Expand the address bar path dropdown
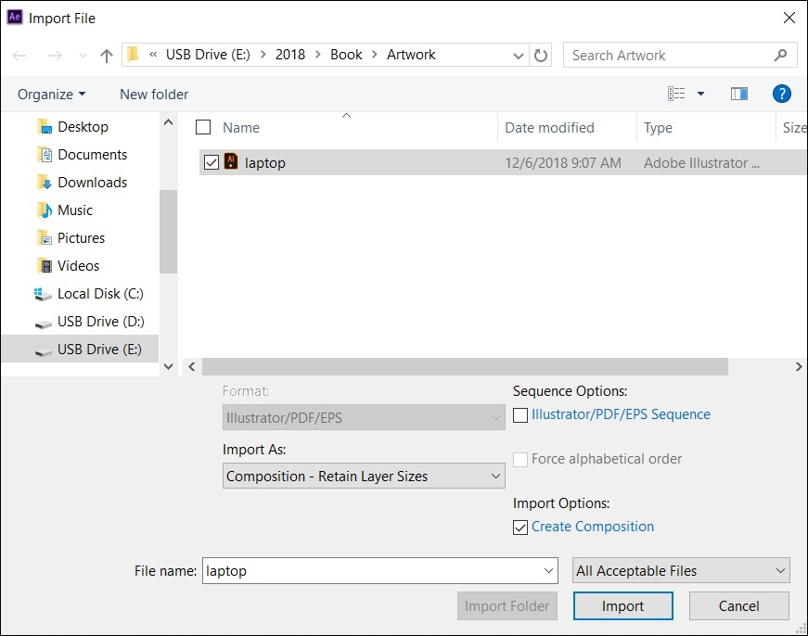Viewport: 808px width, 636px height. click(519, 56)
